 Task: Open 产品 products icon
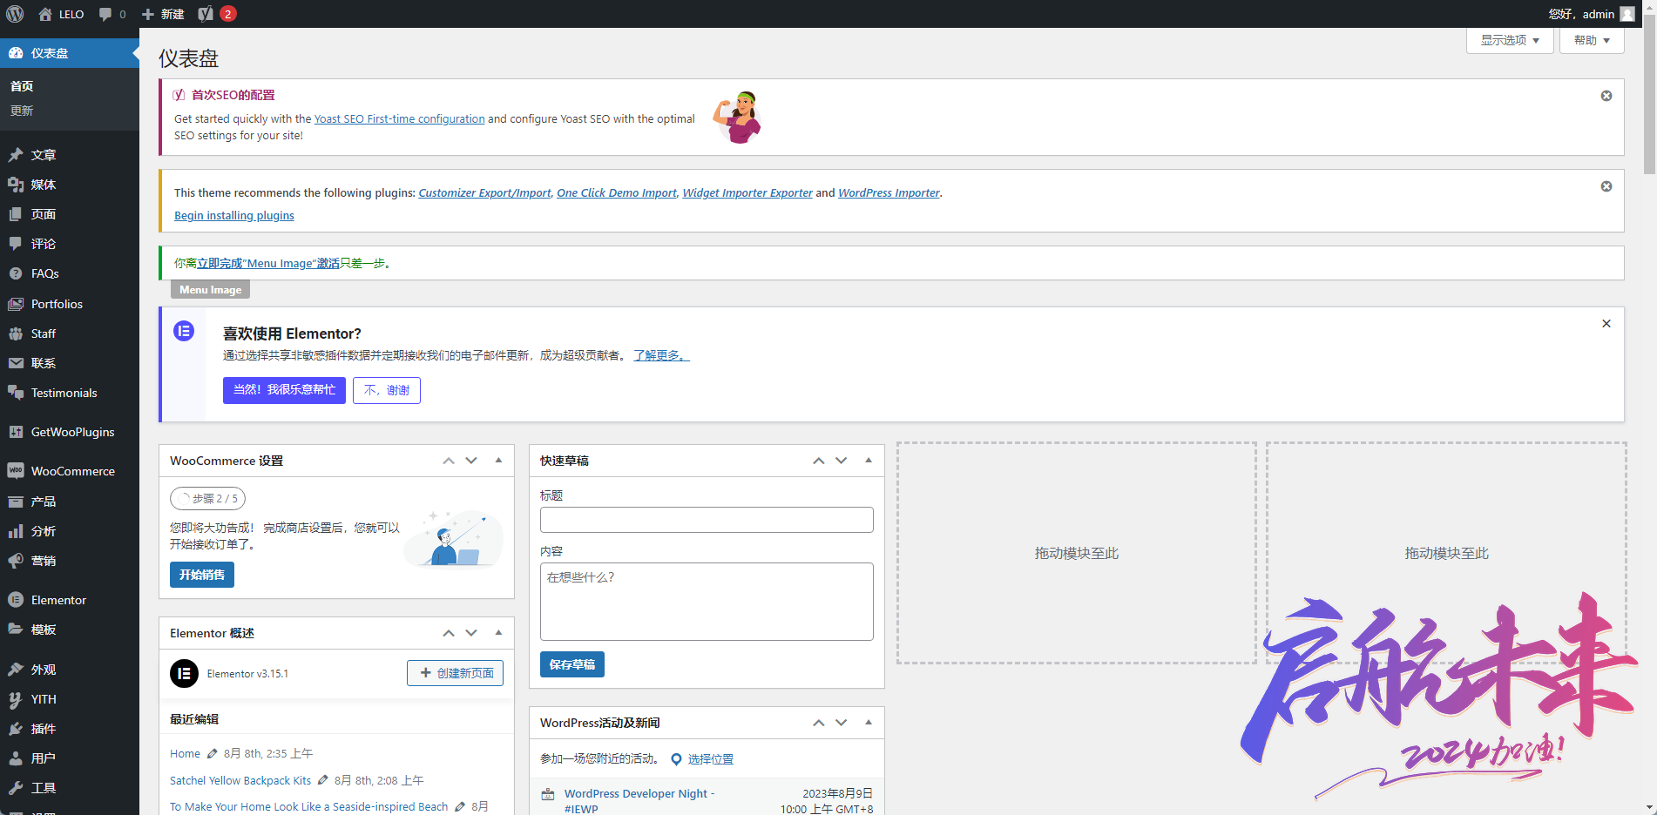pyautogui.click(x=16, y=502)
